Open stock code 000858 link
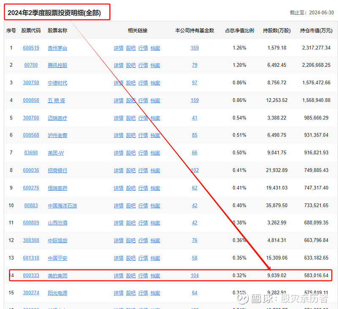 pos(31,100)
